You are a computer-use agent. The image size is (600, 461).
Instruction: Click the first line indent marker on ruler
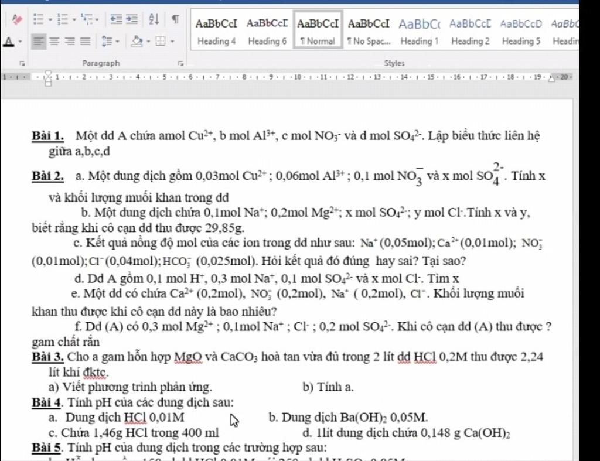pyautogui.click(x=48, y=73)
